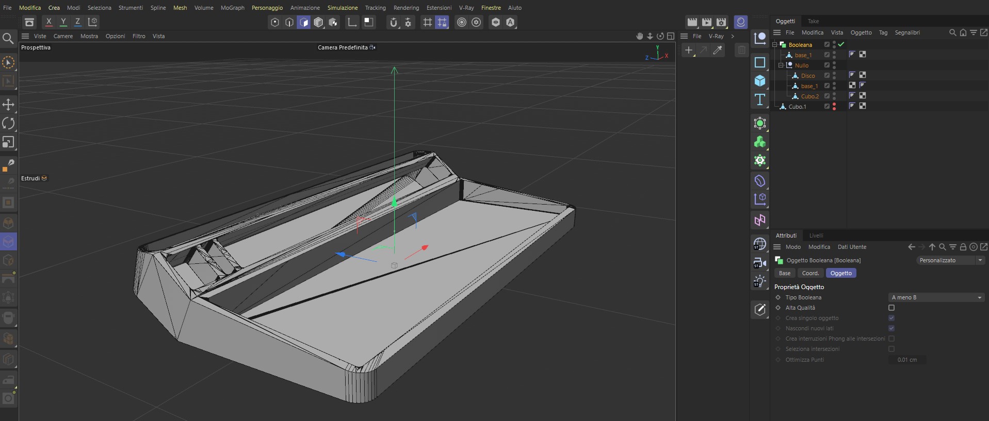Enable Alta Qualità checkbox
This screenshot has width=989, height=421.
pyautogui.click(x=891, y=308)
